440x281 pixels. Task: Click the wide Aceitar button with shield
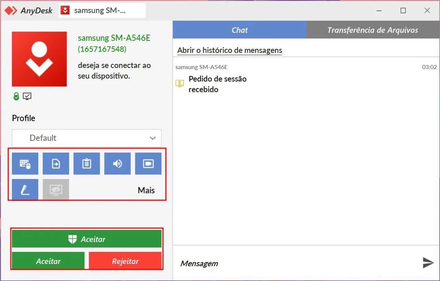(x=87, y=239)
